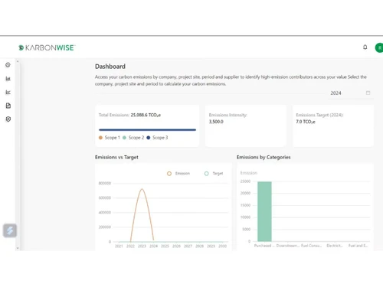Screen dimensions: 383x287
Task: Click the Electricit... category axis label
Action: [x=335, y=246]
